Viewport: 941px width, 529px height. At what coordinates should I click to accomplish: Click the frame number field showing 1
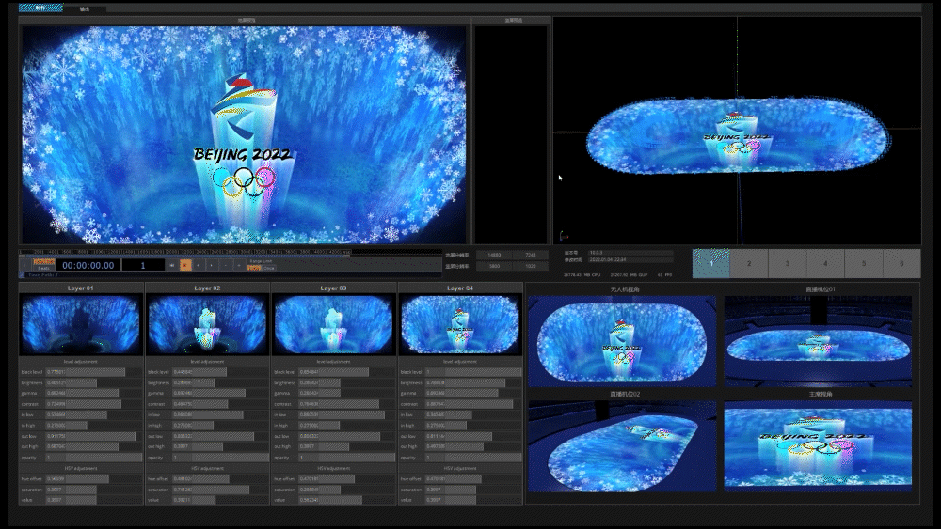[143, 265]
